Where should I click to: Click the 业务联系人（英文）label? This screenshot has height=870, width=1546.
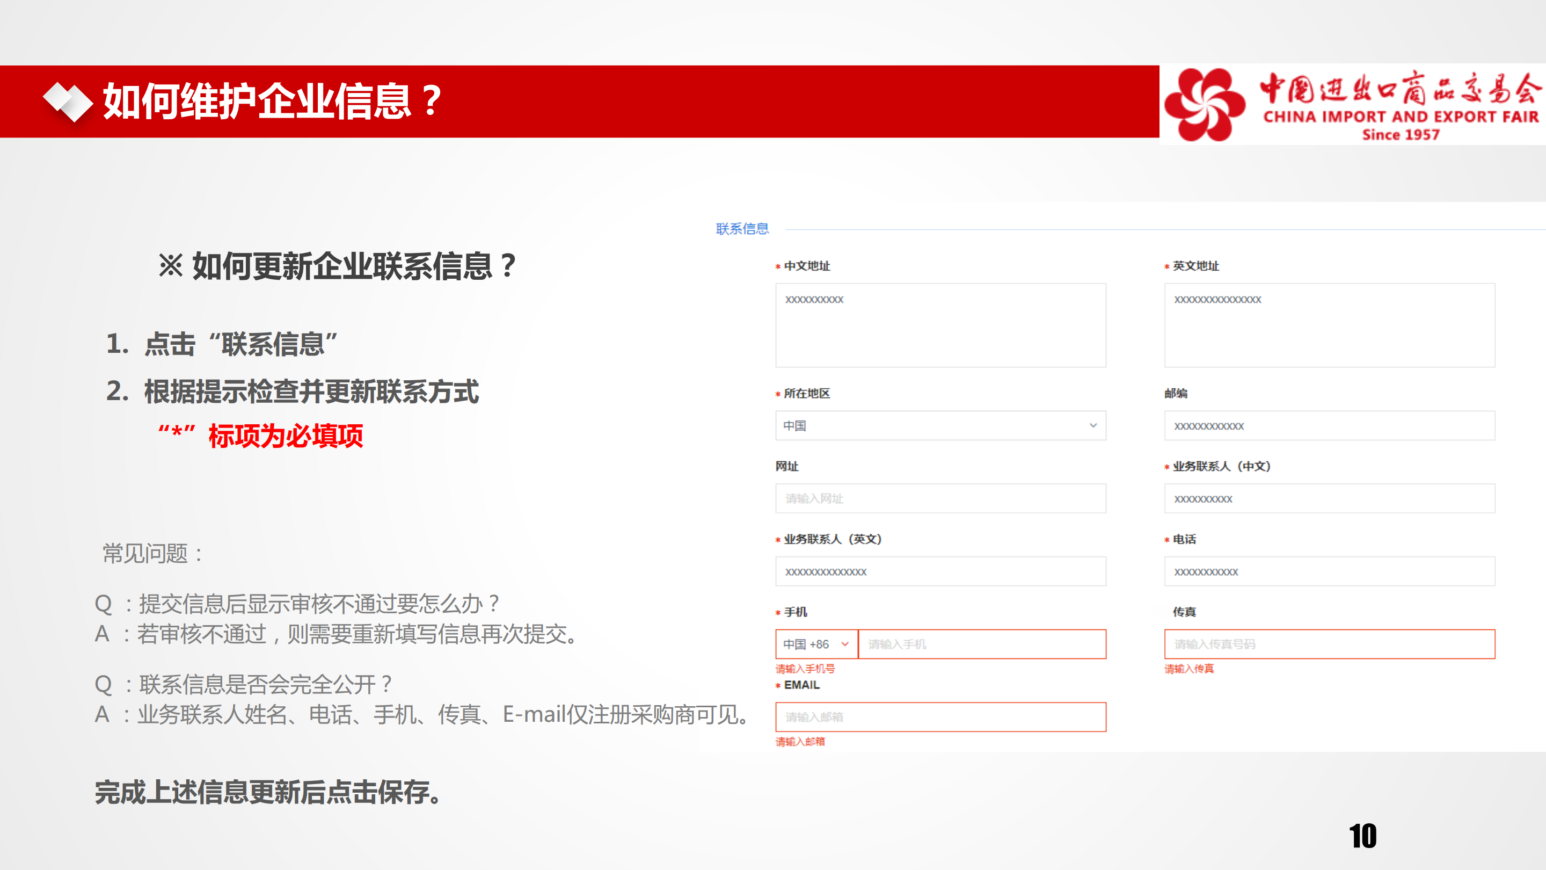[833, 539]
